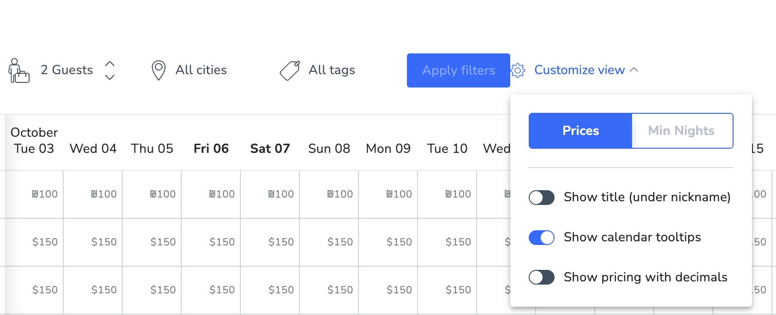
Task: Click the location pin icon
Action: (x=159, y=70)
